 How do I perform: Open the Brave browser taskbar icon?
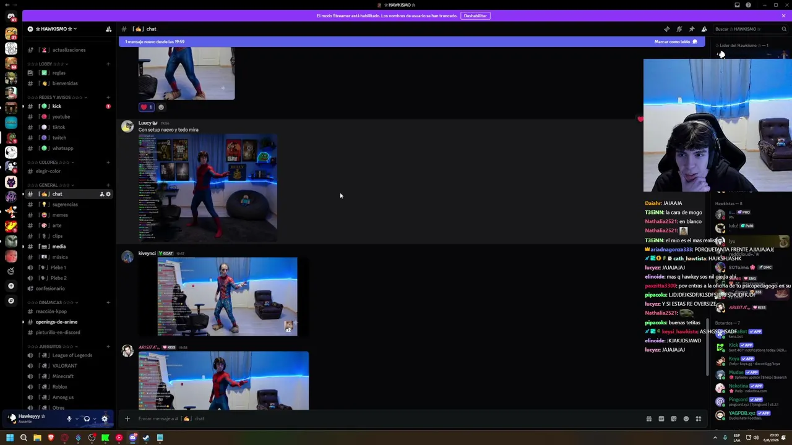pos(51,438)
